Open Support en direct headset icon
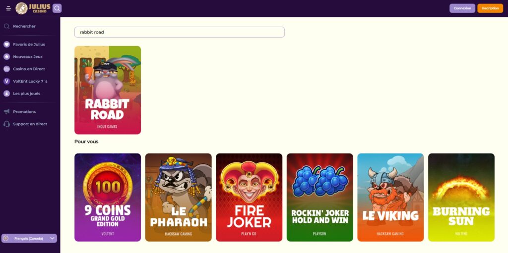 point(6,124)
